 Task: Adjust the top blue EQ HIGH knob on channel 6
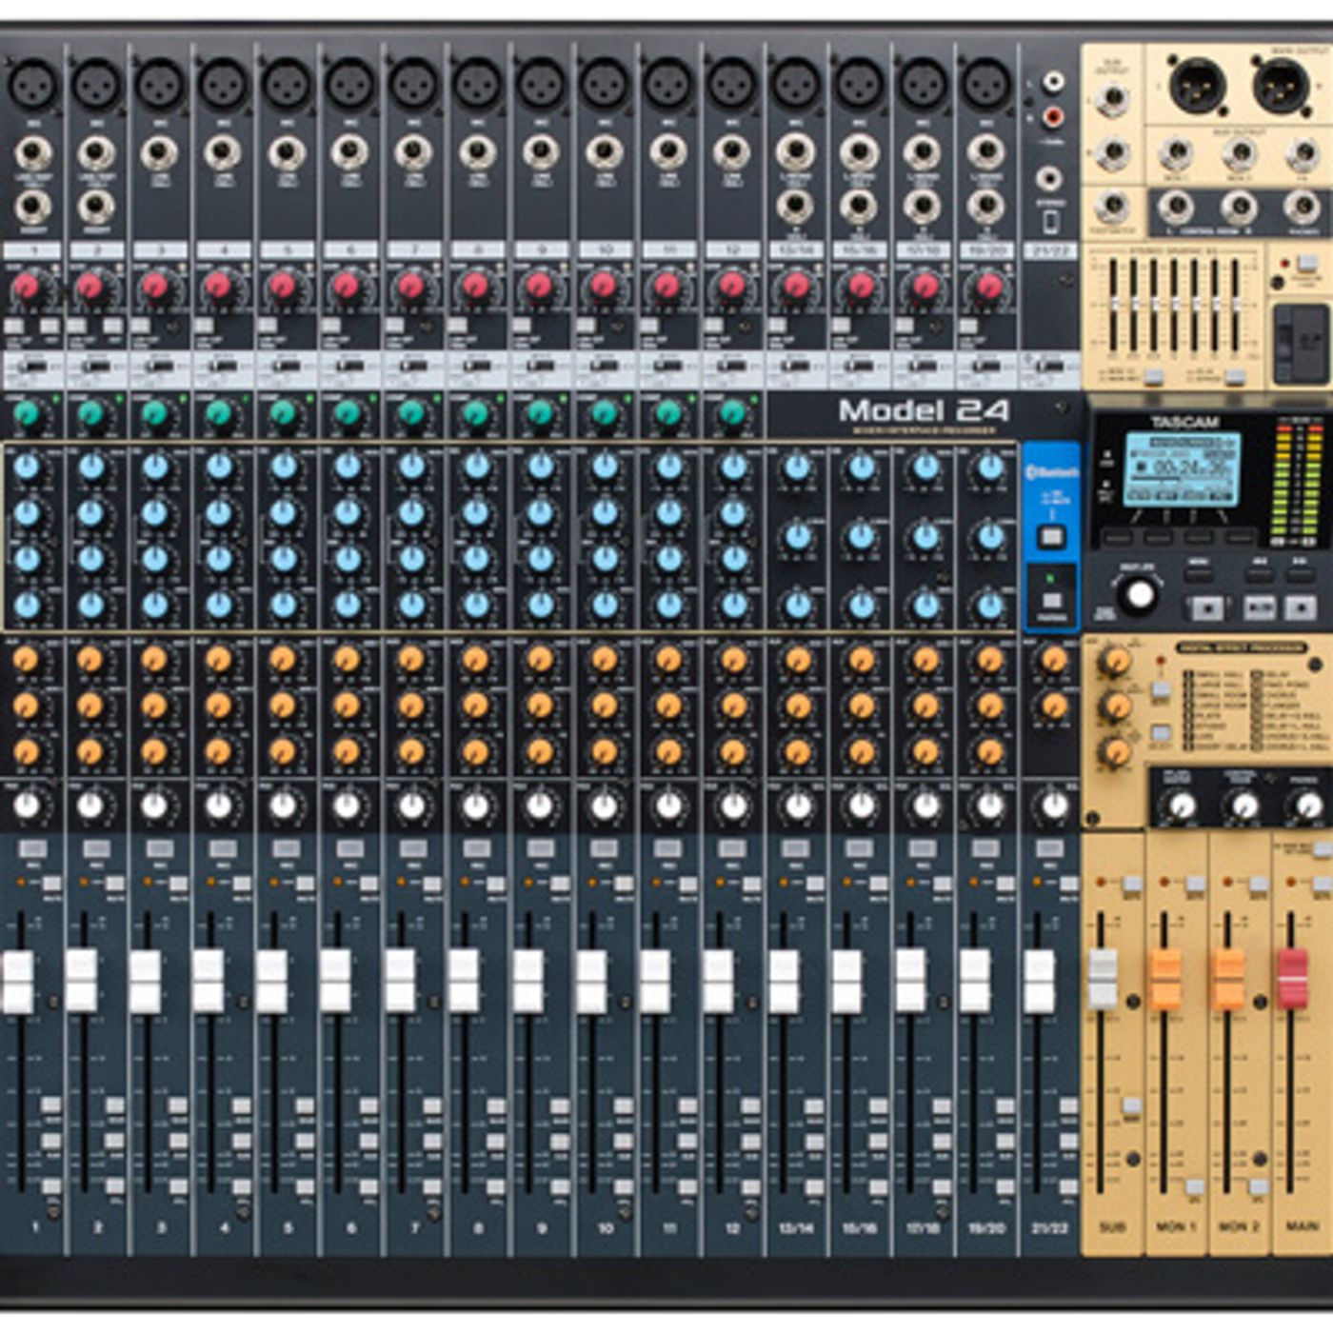pyautogui.click(x=348, y=467)
